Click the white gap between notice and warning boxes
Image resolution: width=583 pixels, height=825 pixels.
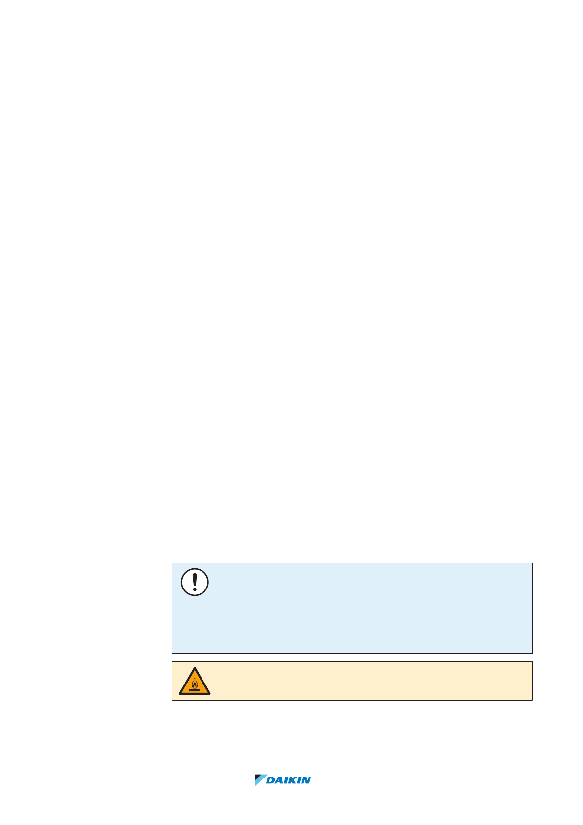(x=352, y=658)
